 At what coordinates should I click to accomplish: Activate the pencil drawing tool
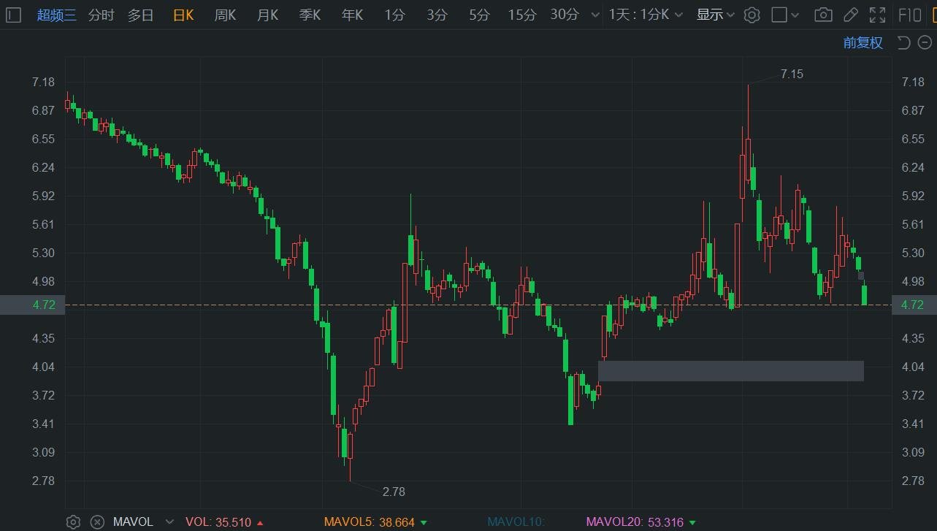pyautogui.click(x=851, y=15)
